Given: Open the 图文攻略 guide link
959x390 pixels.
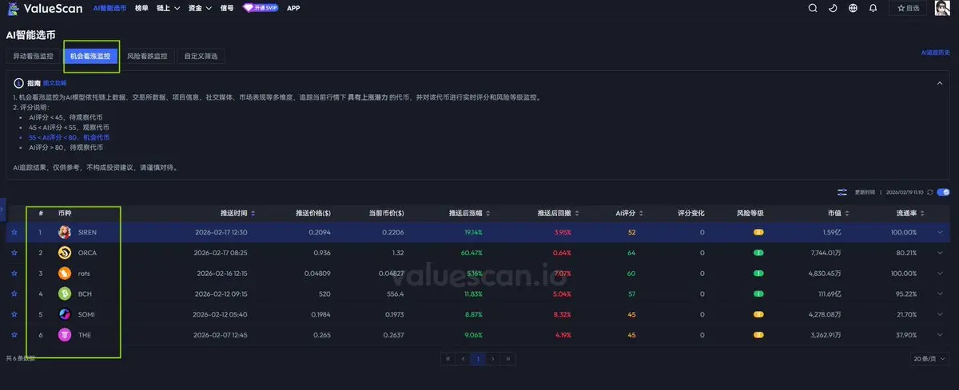Looking at the screenshot, I should 54,83.
